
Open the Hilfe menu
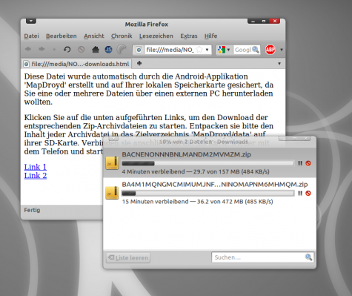coord(210,36)
